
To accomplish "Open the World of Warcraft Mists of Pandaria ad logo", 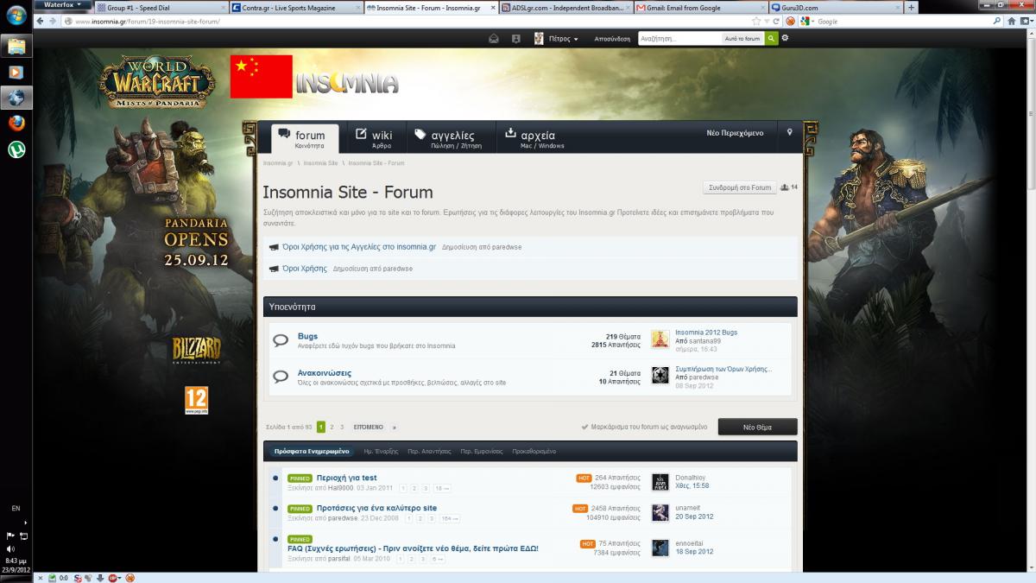I will [156, 82].
